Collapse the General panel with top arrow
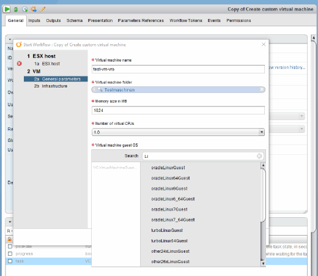This screenshot has width=318, height=276. point(10,39)
